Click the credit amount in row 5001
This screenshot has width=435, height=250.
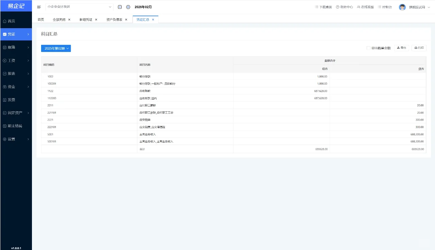[417, 134]
